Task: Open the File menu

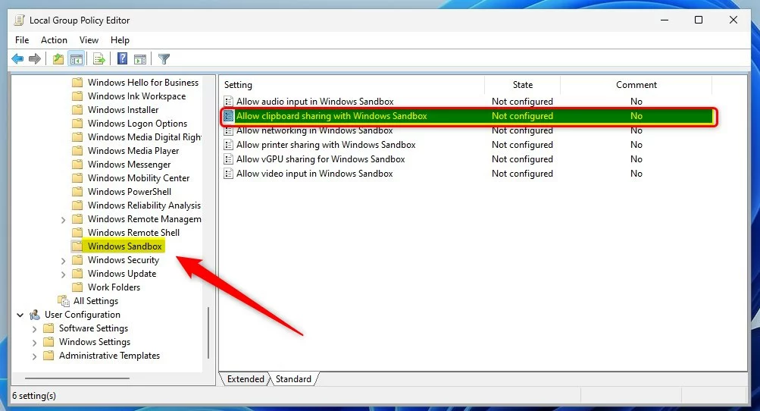Action: pyautogui.click(x=22, y=40)
